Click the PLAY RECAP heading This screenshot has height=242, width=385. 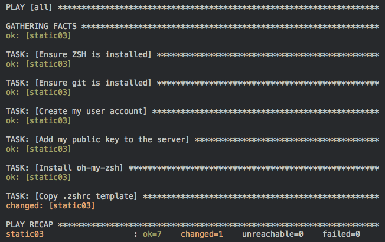(30, 224)
